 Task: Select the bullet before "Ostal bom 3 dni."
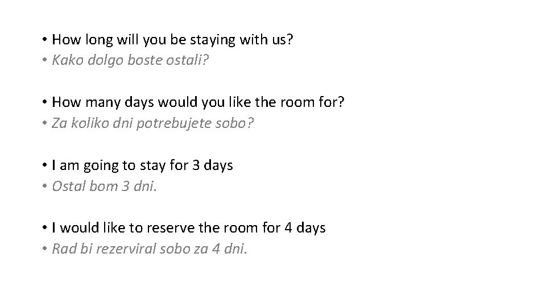44,186
